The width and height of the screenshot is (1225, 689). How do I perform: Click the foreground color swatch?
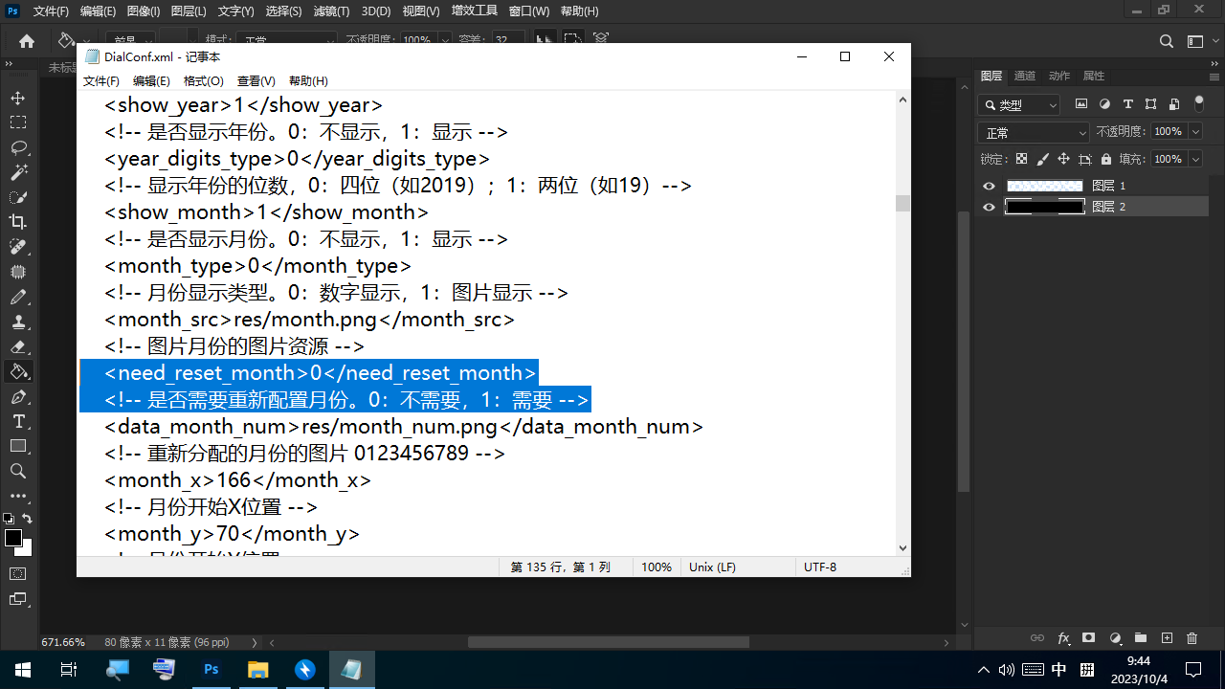(13, 538)
